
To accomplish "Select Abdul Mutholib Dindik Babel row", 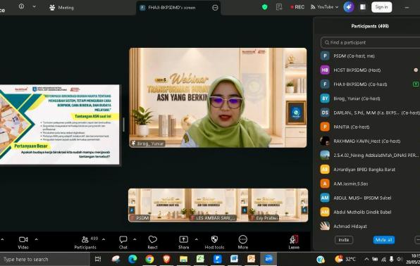I will pos(370,212).
